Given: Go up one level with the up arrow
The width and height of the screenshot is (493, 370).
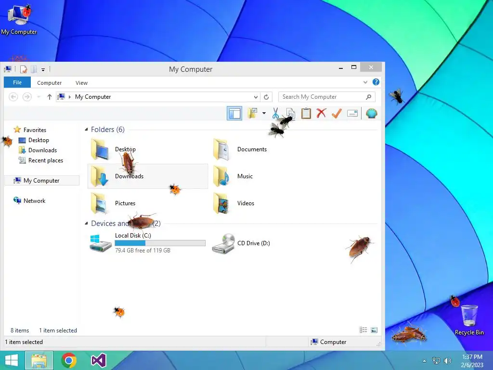Looking at the screenshot, I should pos(50,97).
